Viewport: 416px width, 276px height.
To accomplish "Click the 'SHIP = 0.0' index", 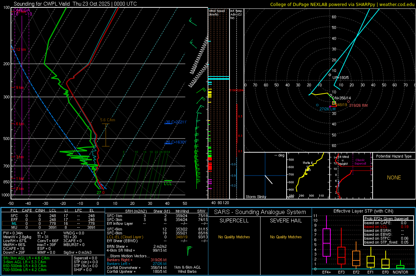I will tap(82, 270).
